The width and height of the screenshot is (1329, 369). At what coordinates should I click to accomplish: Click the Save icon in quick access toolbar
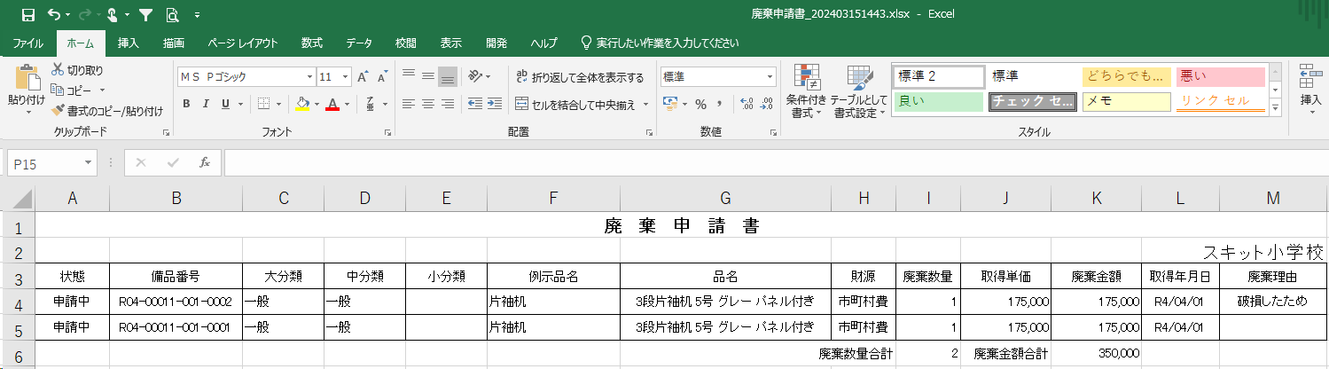28,14
